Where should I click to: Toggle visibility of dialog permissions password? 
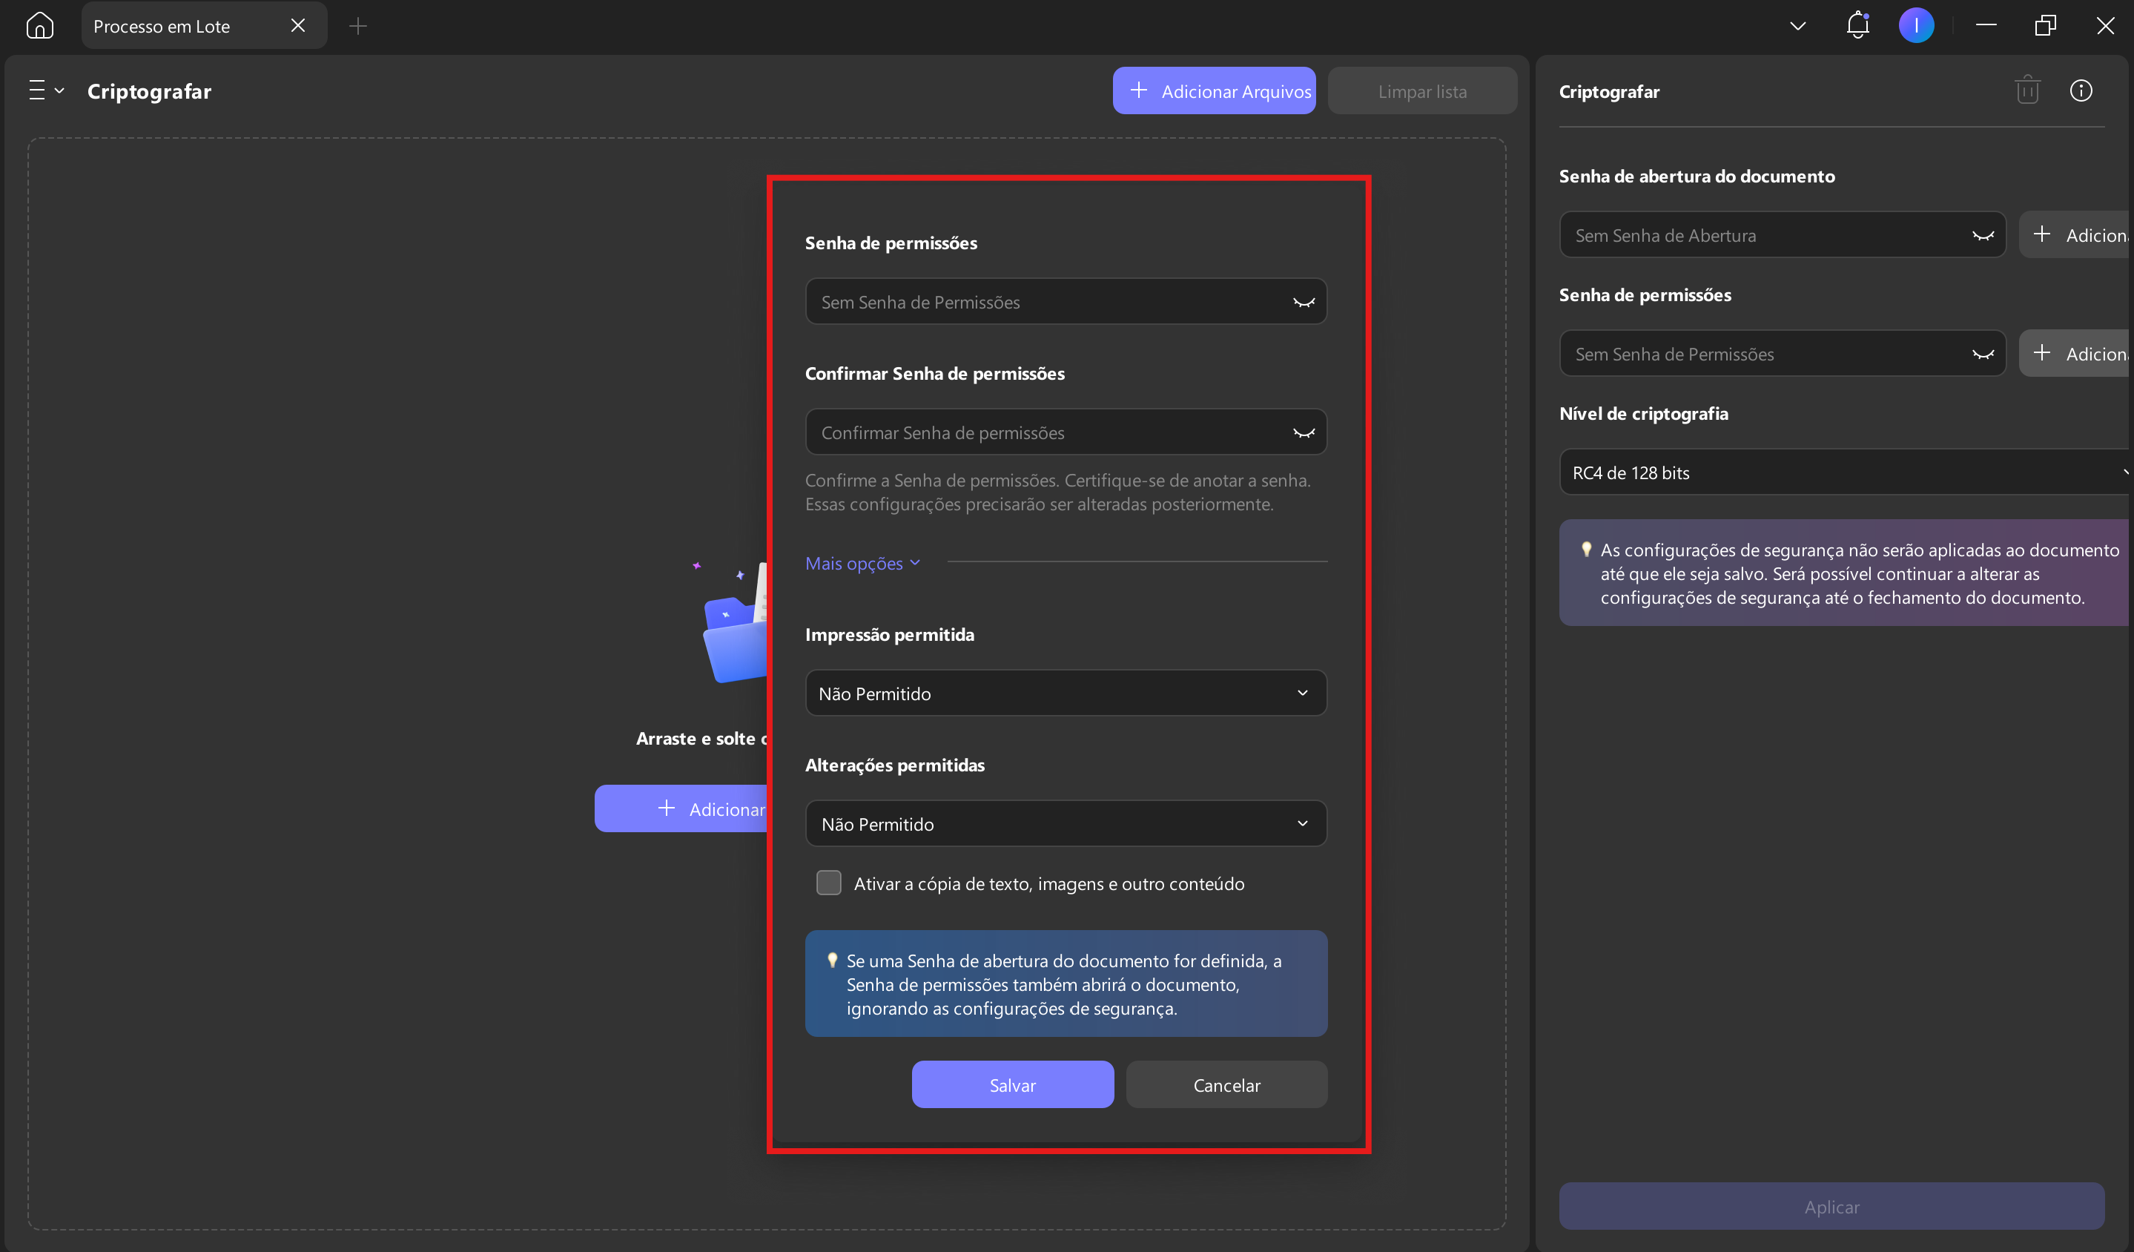tap(1304, 303)
